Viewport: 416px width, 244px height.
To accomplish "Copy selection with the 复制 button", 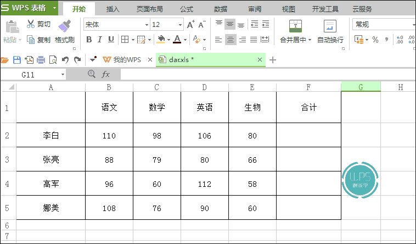I will tap(38, 40).
